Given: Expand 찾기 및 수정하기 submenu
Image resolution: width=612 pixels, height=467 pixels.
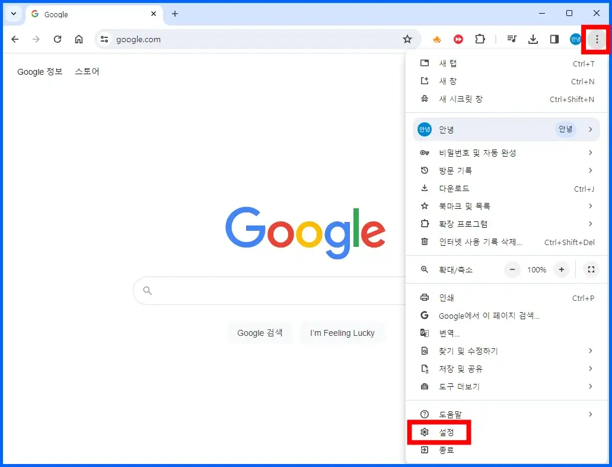Looking at the screenshot, I should coord(506,351).
